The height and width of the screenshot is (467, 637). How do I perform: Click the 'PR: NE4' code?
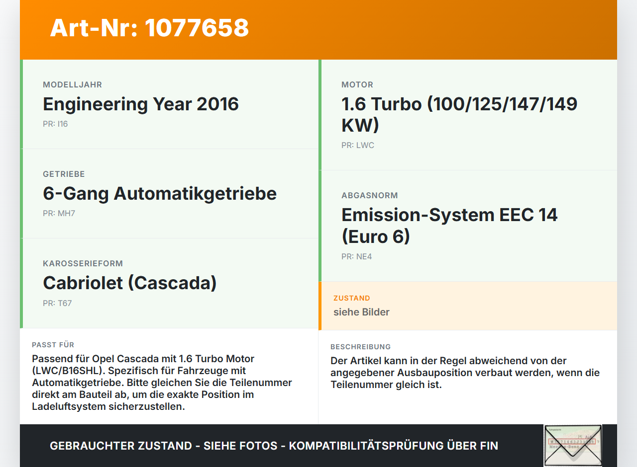(x=357, y=257)
